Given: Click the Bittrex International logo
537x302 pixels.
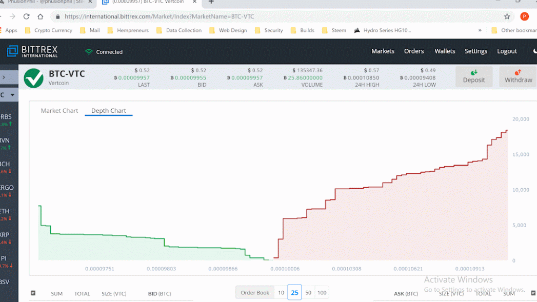Looking at the screenshot, I should pyautogui.click(x=32, y=51).
